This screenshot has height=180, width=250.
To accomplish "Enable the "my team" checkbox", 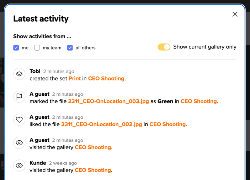I will tap(37, 47).
